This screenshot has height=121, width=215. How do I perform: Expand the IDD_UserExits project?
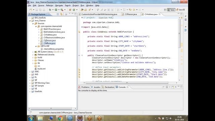tap(30, 18)
